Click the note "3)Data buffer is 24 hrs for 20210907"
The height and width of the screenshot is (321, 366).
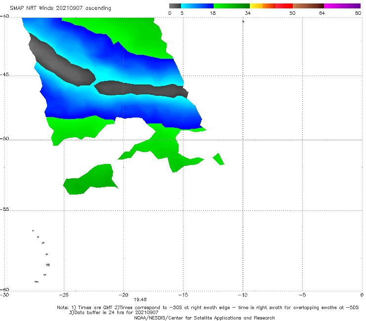114,313
